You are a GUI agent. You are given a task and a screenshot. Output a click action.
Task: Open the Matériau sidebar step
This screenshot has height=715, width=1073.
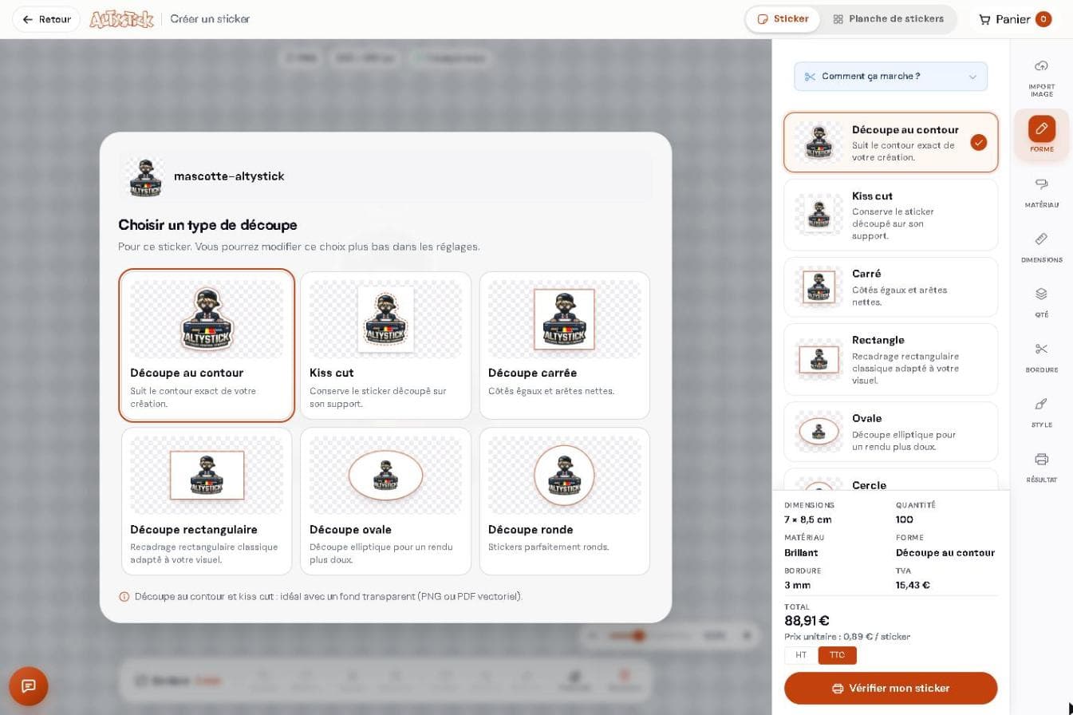(x=1041, y=192)
